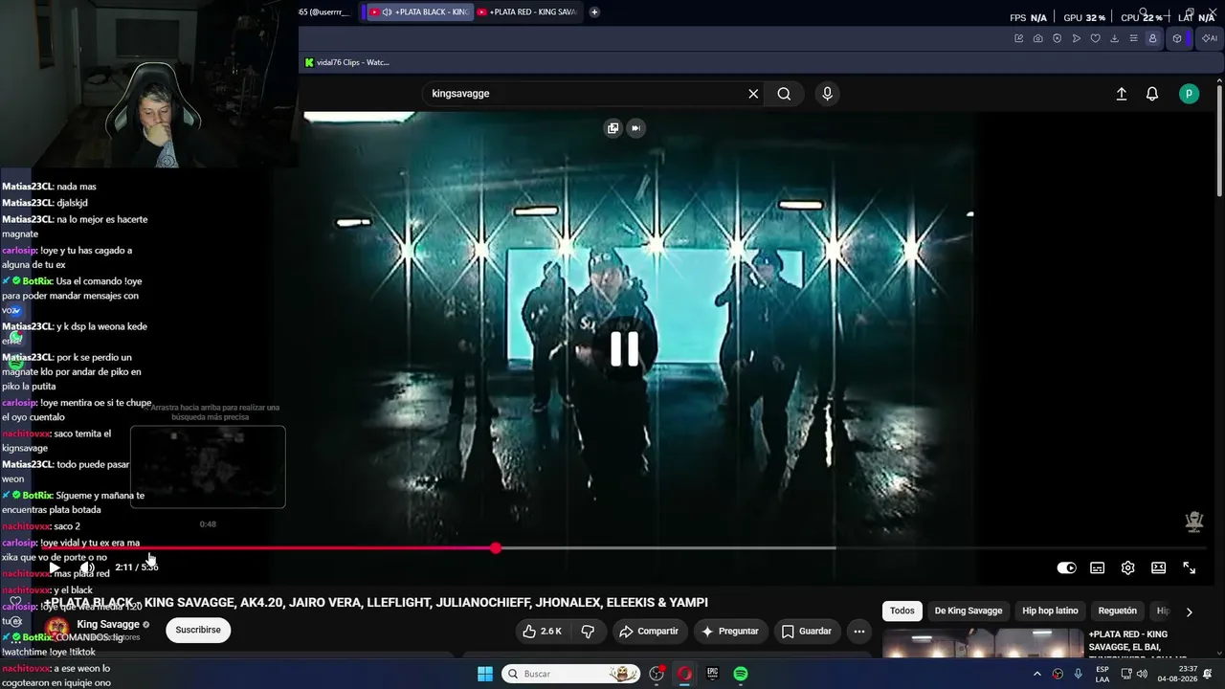Viewport: 1225px width, 689px height.
Task: Open the browser extensions cube icon
Action: click(1177, 38)
